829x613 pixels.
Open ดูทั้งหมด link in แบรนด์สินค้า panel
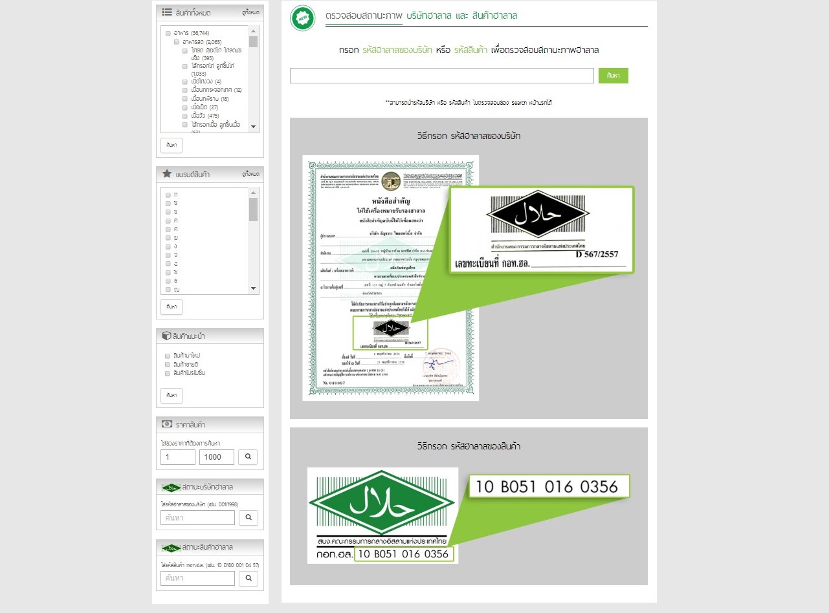(250, 174)
